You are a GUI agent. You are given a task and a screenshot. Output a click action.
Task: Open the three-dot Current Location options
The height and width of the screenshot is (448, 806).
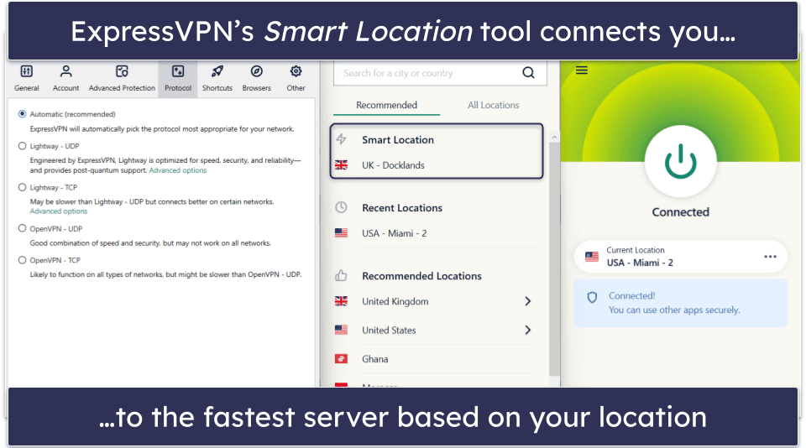[770, 257]
